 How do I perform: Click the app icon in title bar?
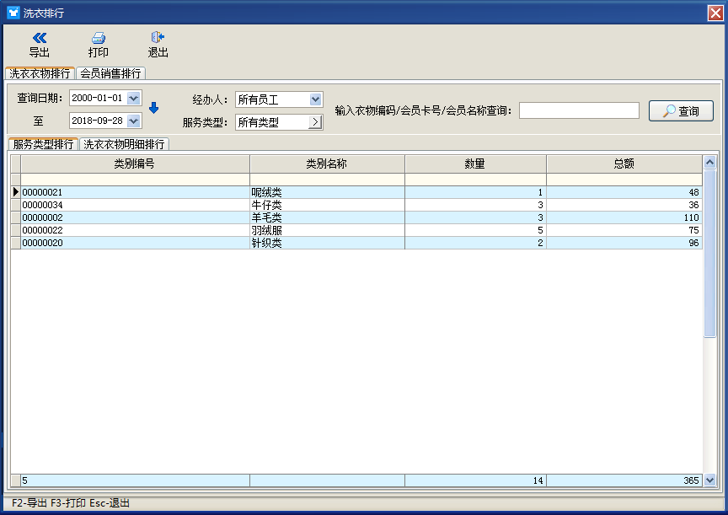coord(13,13)
